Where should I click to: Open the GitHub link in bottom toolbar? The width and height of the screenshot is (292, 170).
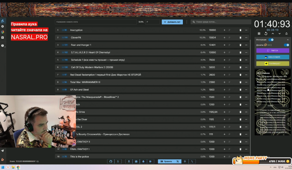tap(111, 161)
